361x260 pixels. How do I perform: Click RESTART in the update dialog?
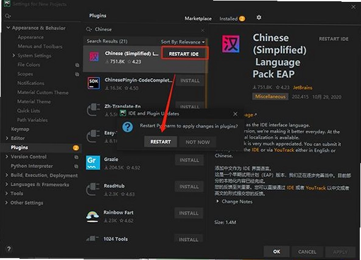point(161,142)
